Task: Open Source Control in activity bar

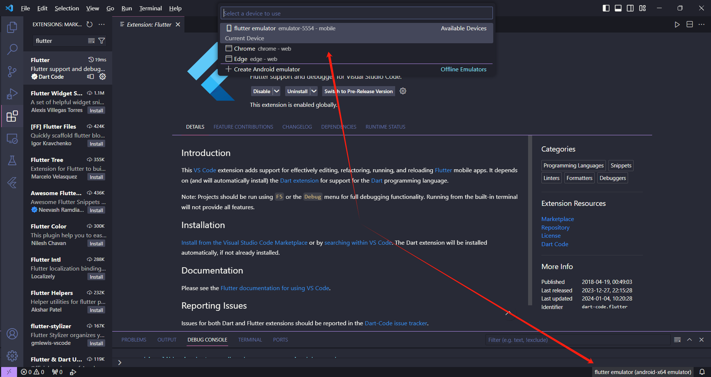Action: 12,71
